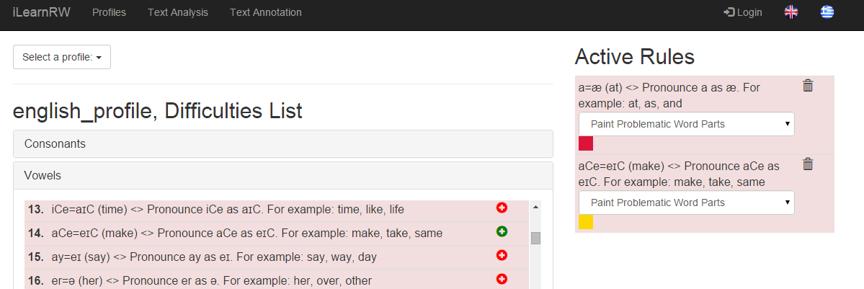Add rule 15 ay=eɪ via red plus
Screen dimensions: 864x289
coord(502,255)
